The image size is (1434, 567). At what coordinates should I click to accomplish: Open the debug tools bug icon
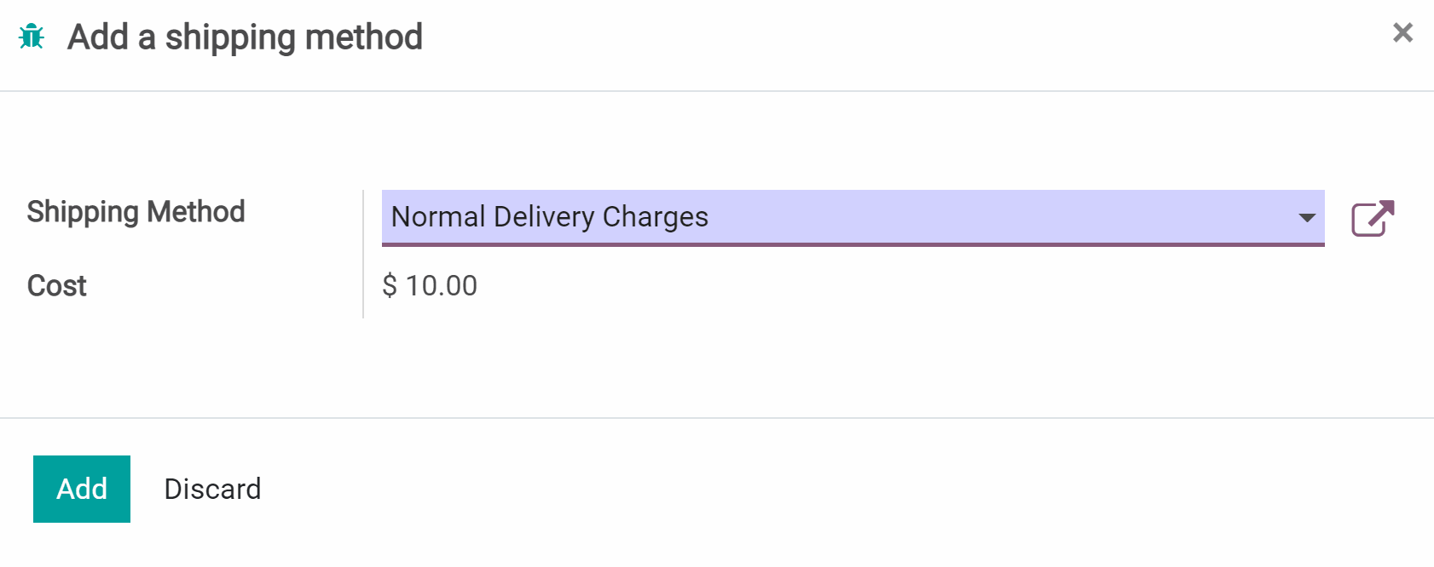click(x=32, y=37)
